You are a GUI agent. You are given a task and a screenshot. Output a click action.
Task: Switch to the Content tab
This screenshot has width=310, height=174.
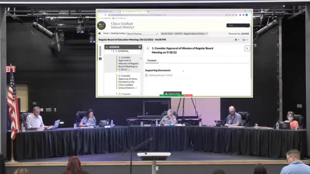[x=152, y=60]
